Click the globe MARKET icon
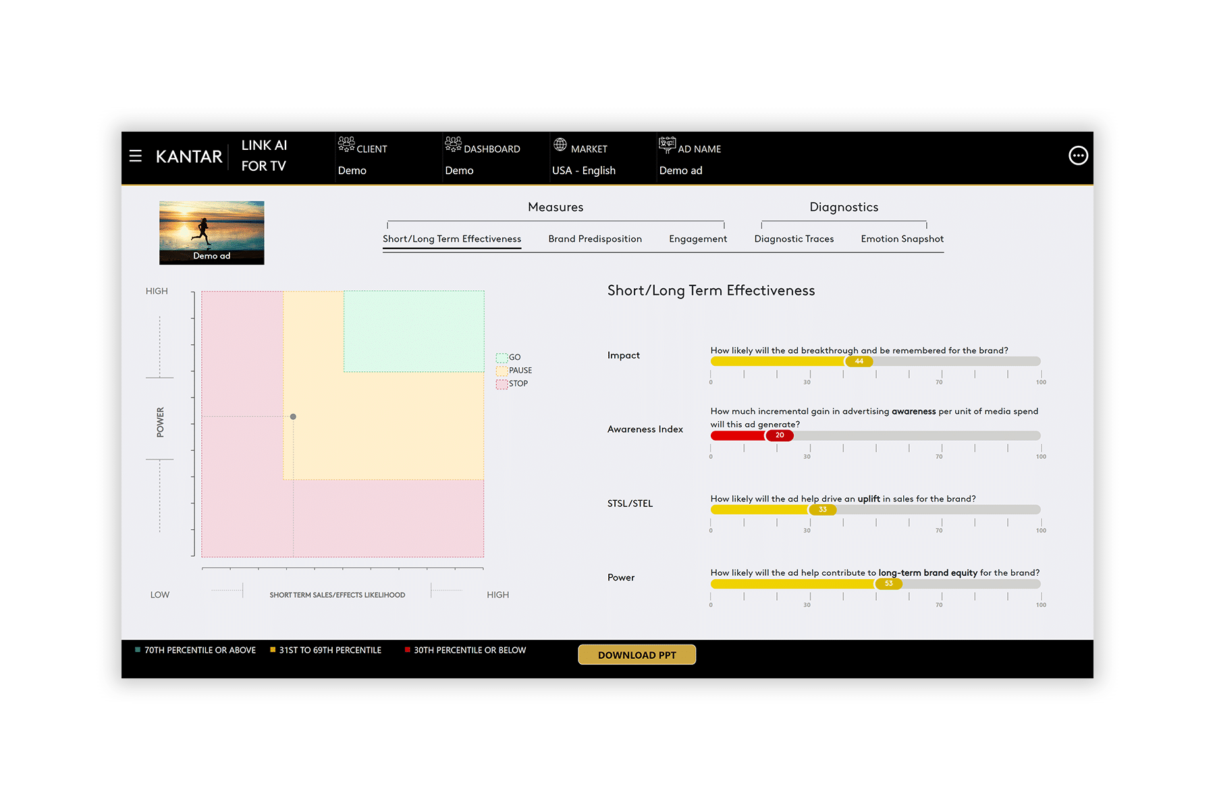 pyautogui.click(x=559, y=144)
